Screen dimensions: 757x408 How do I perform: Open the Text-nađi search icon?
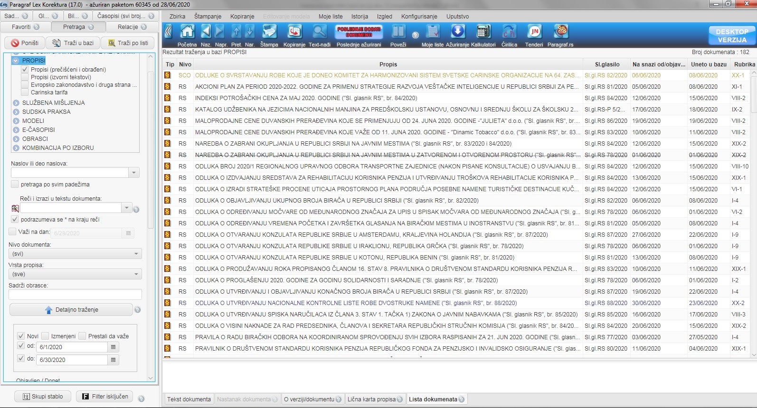319,32
